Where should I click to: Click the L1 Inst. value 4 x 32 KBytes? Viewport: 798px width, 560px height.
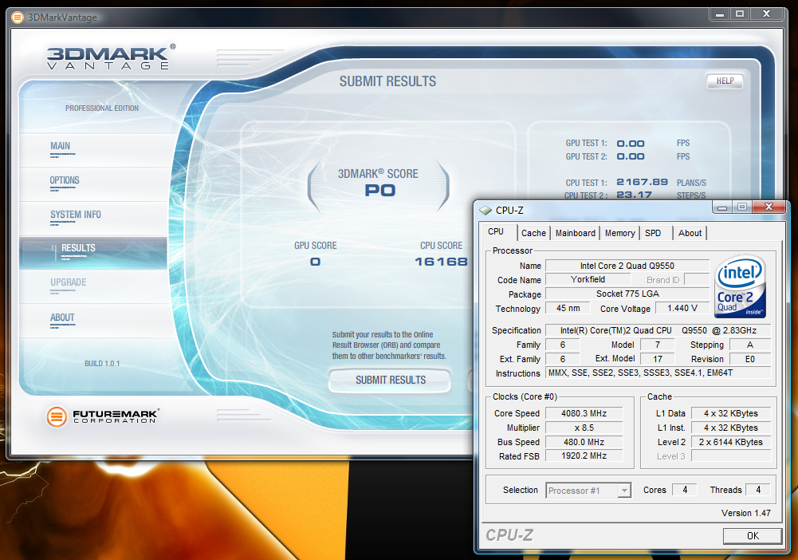click(x=731, y=428)
